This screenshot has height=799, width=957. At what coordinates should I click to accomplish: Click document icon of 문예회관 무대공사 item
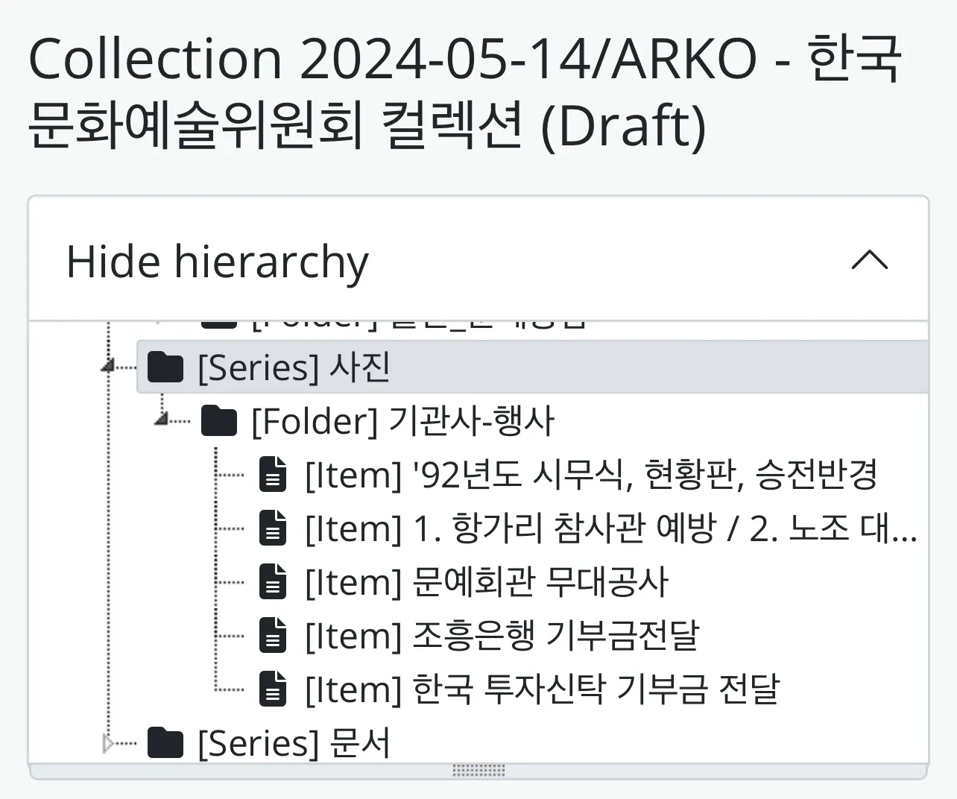[273, 582]
